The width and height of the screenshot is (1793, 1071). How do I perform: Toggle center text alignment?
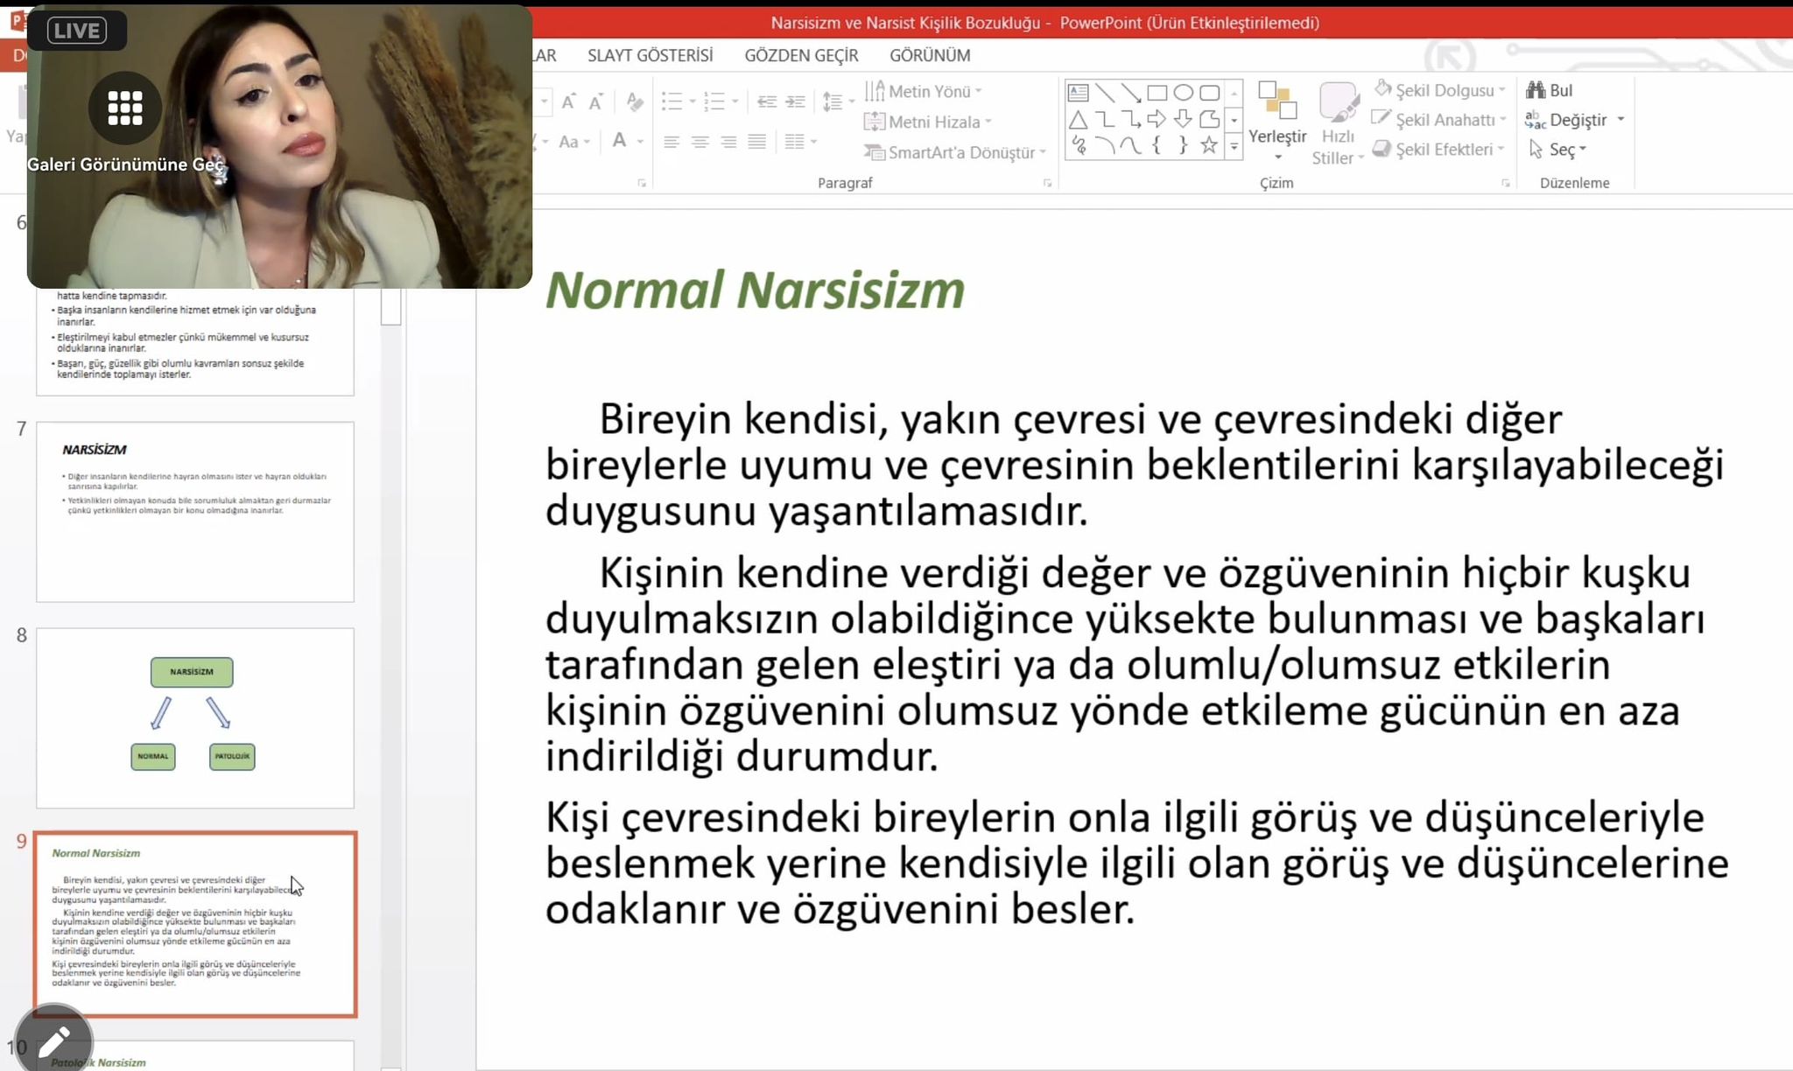coord(700,142)
